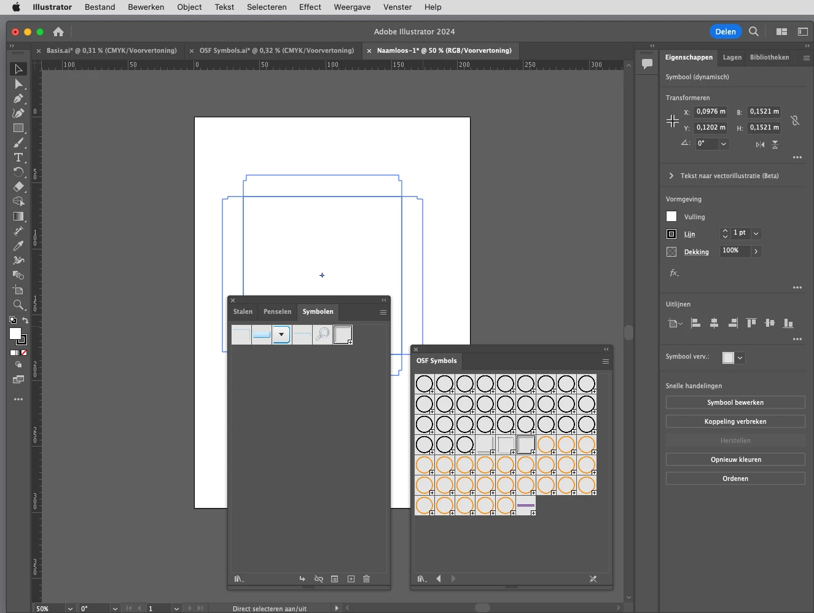
Task: Open rotation angle dropdown in Transformeren
Action: [724, 144]
